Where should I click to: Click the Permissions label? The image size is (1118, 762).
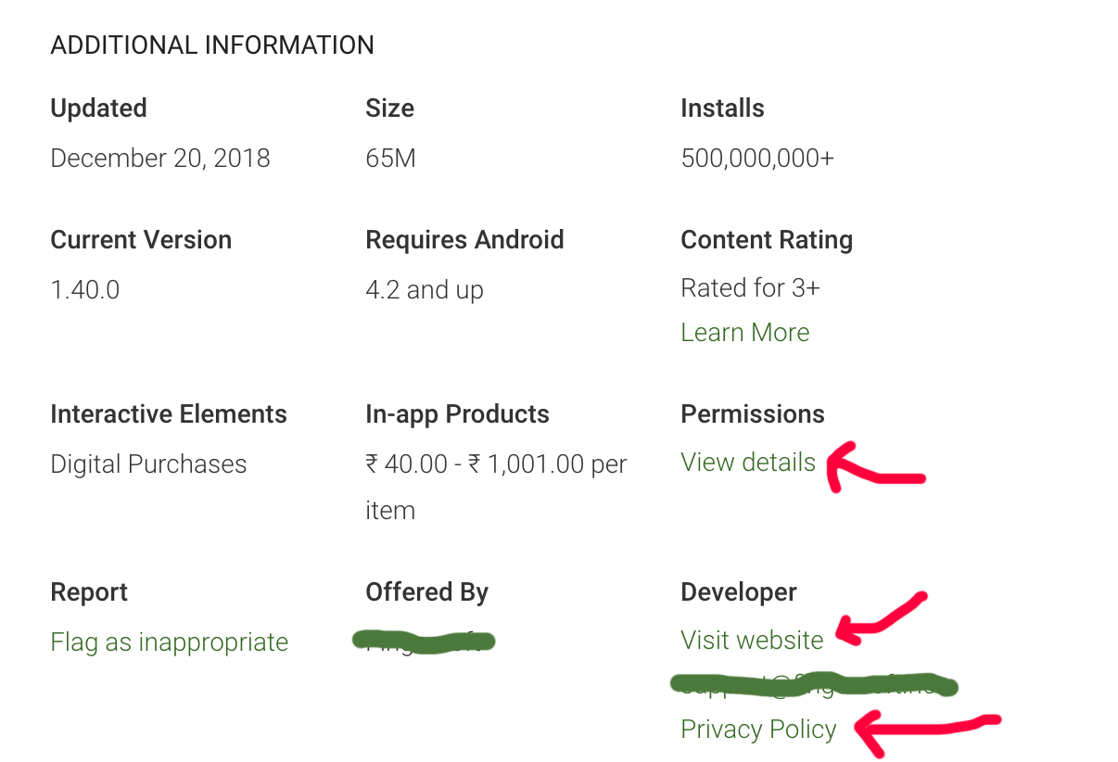[752, 413]
